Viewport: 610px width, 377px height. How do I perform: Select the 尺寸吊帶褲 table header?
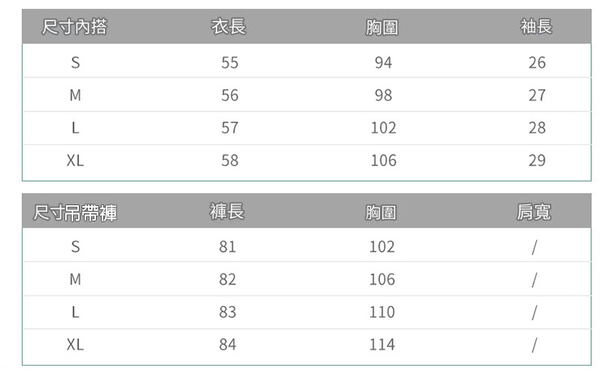(75, 213)
